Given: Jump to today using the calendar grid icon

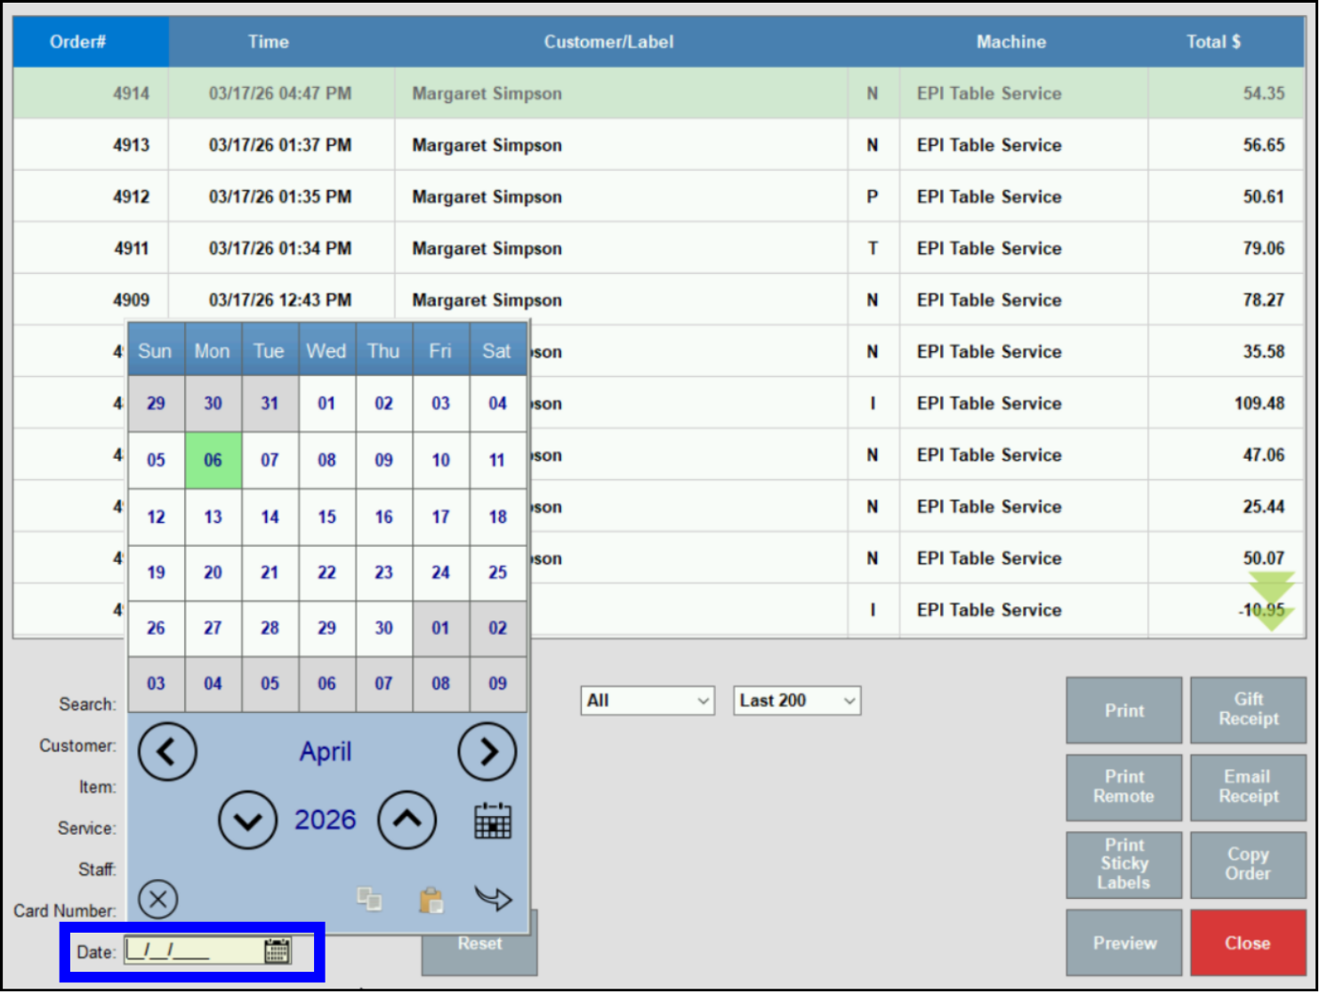Looking at the screenshot, I should [x=492, y=821].
